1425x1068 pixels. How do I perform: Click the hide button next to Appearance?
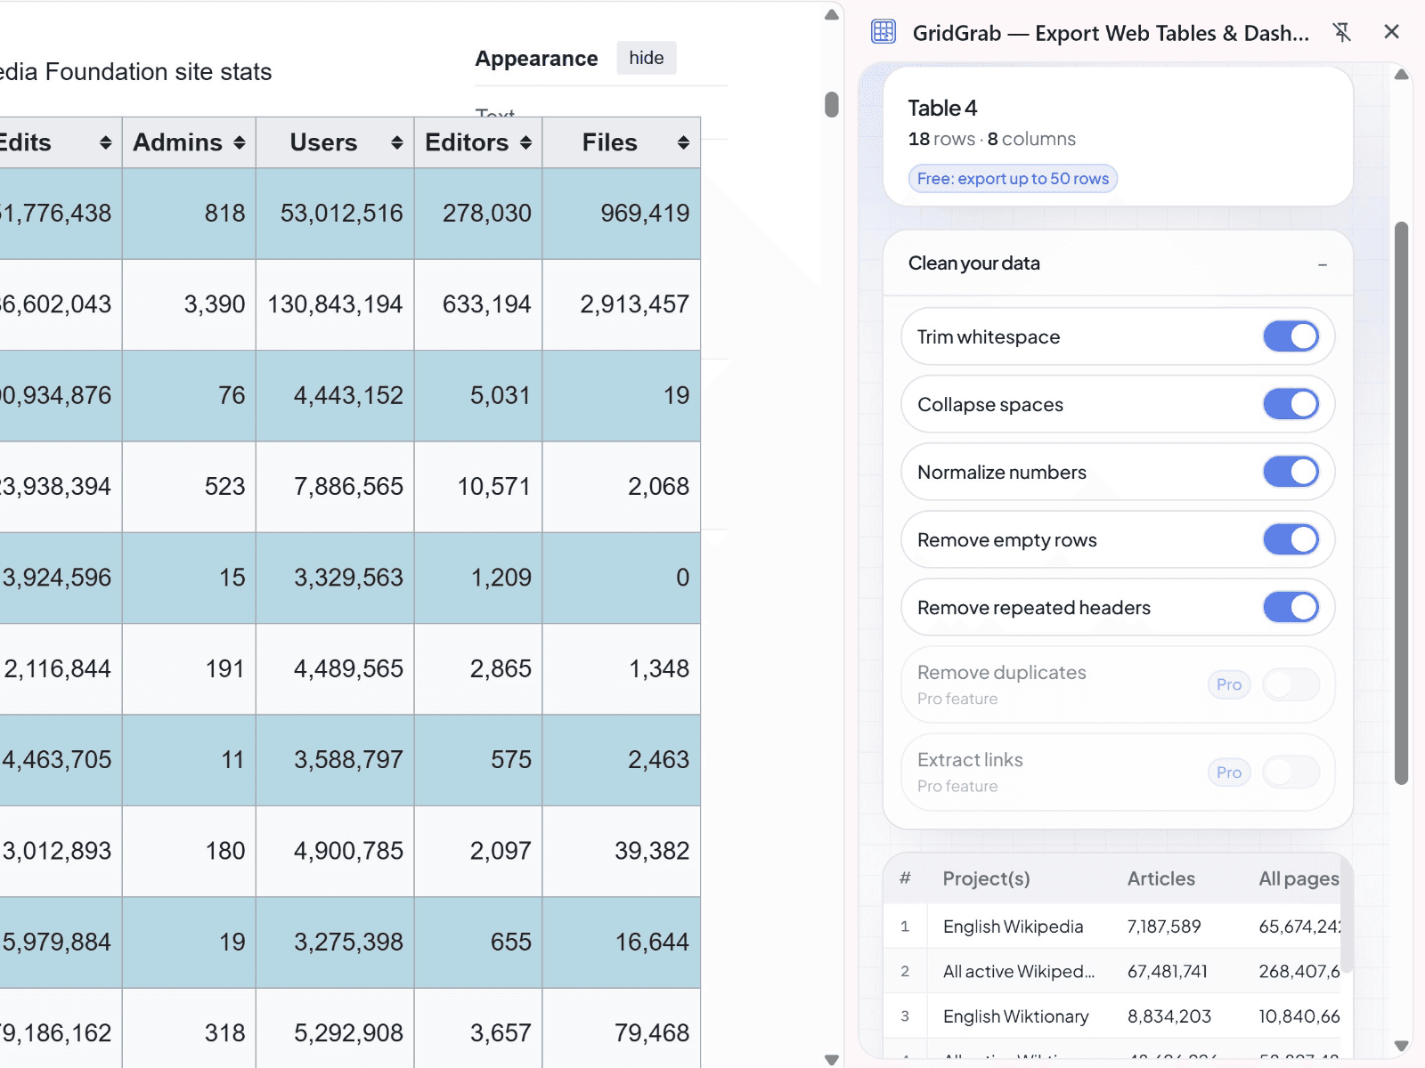647,58
